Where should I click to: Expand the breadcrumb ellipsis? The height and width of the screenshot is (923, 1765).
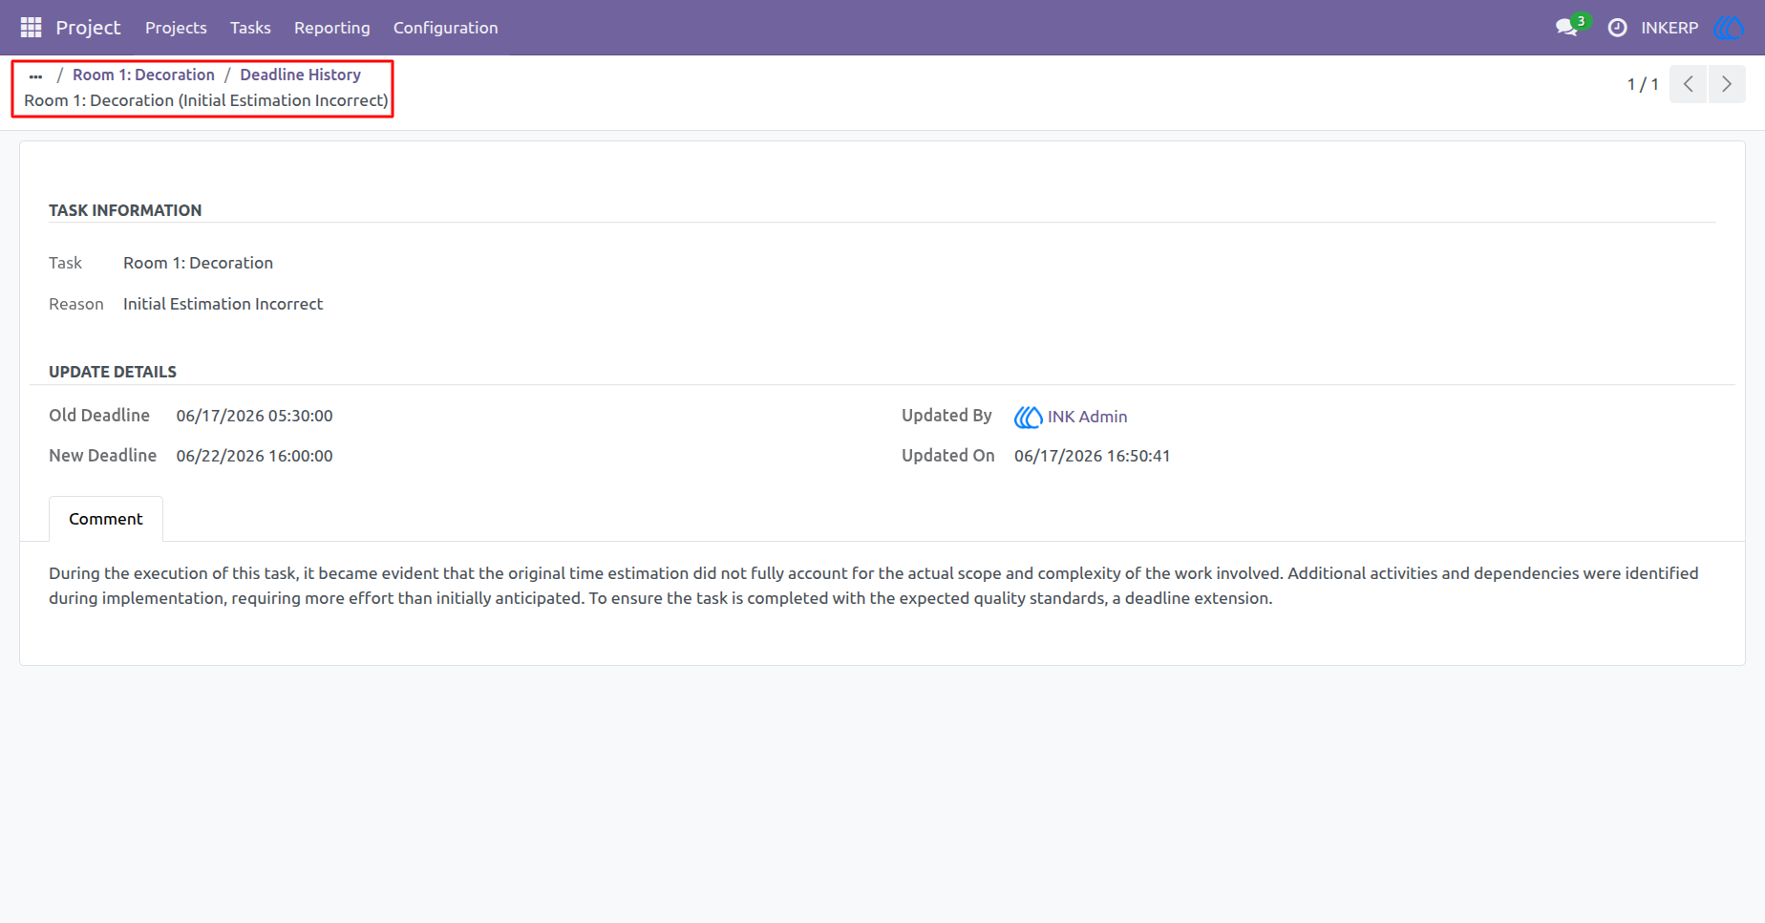[x=35, y=75]
